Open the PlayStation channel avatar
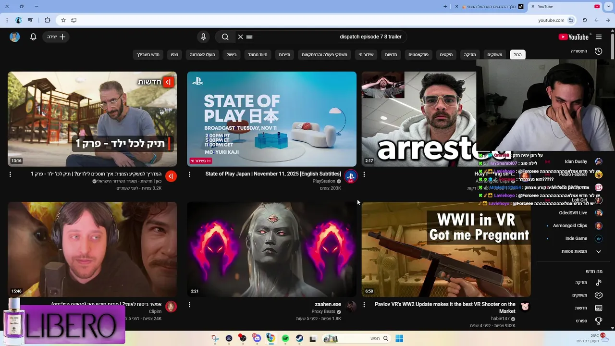The image size is (615, 346). (350, 176)
